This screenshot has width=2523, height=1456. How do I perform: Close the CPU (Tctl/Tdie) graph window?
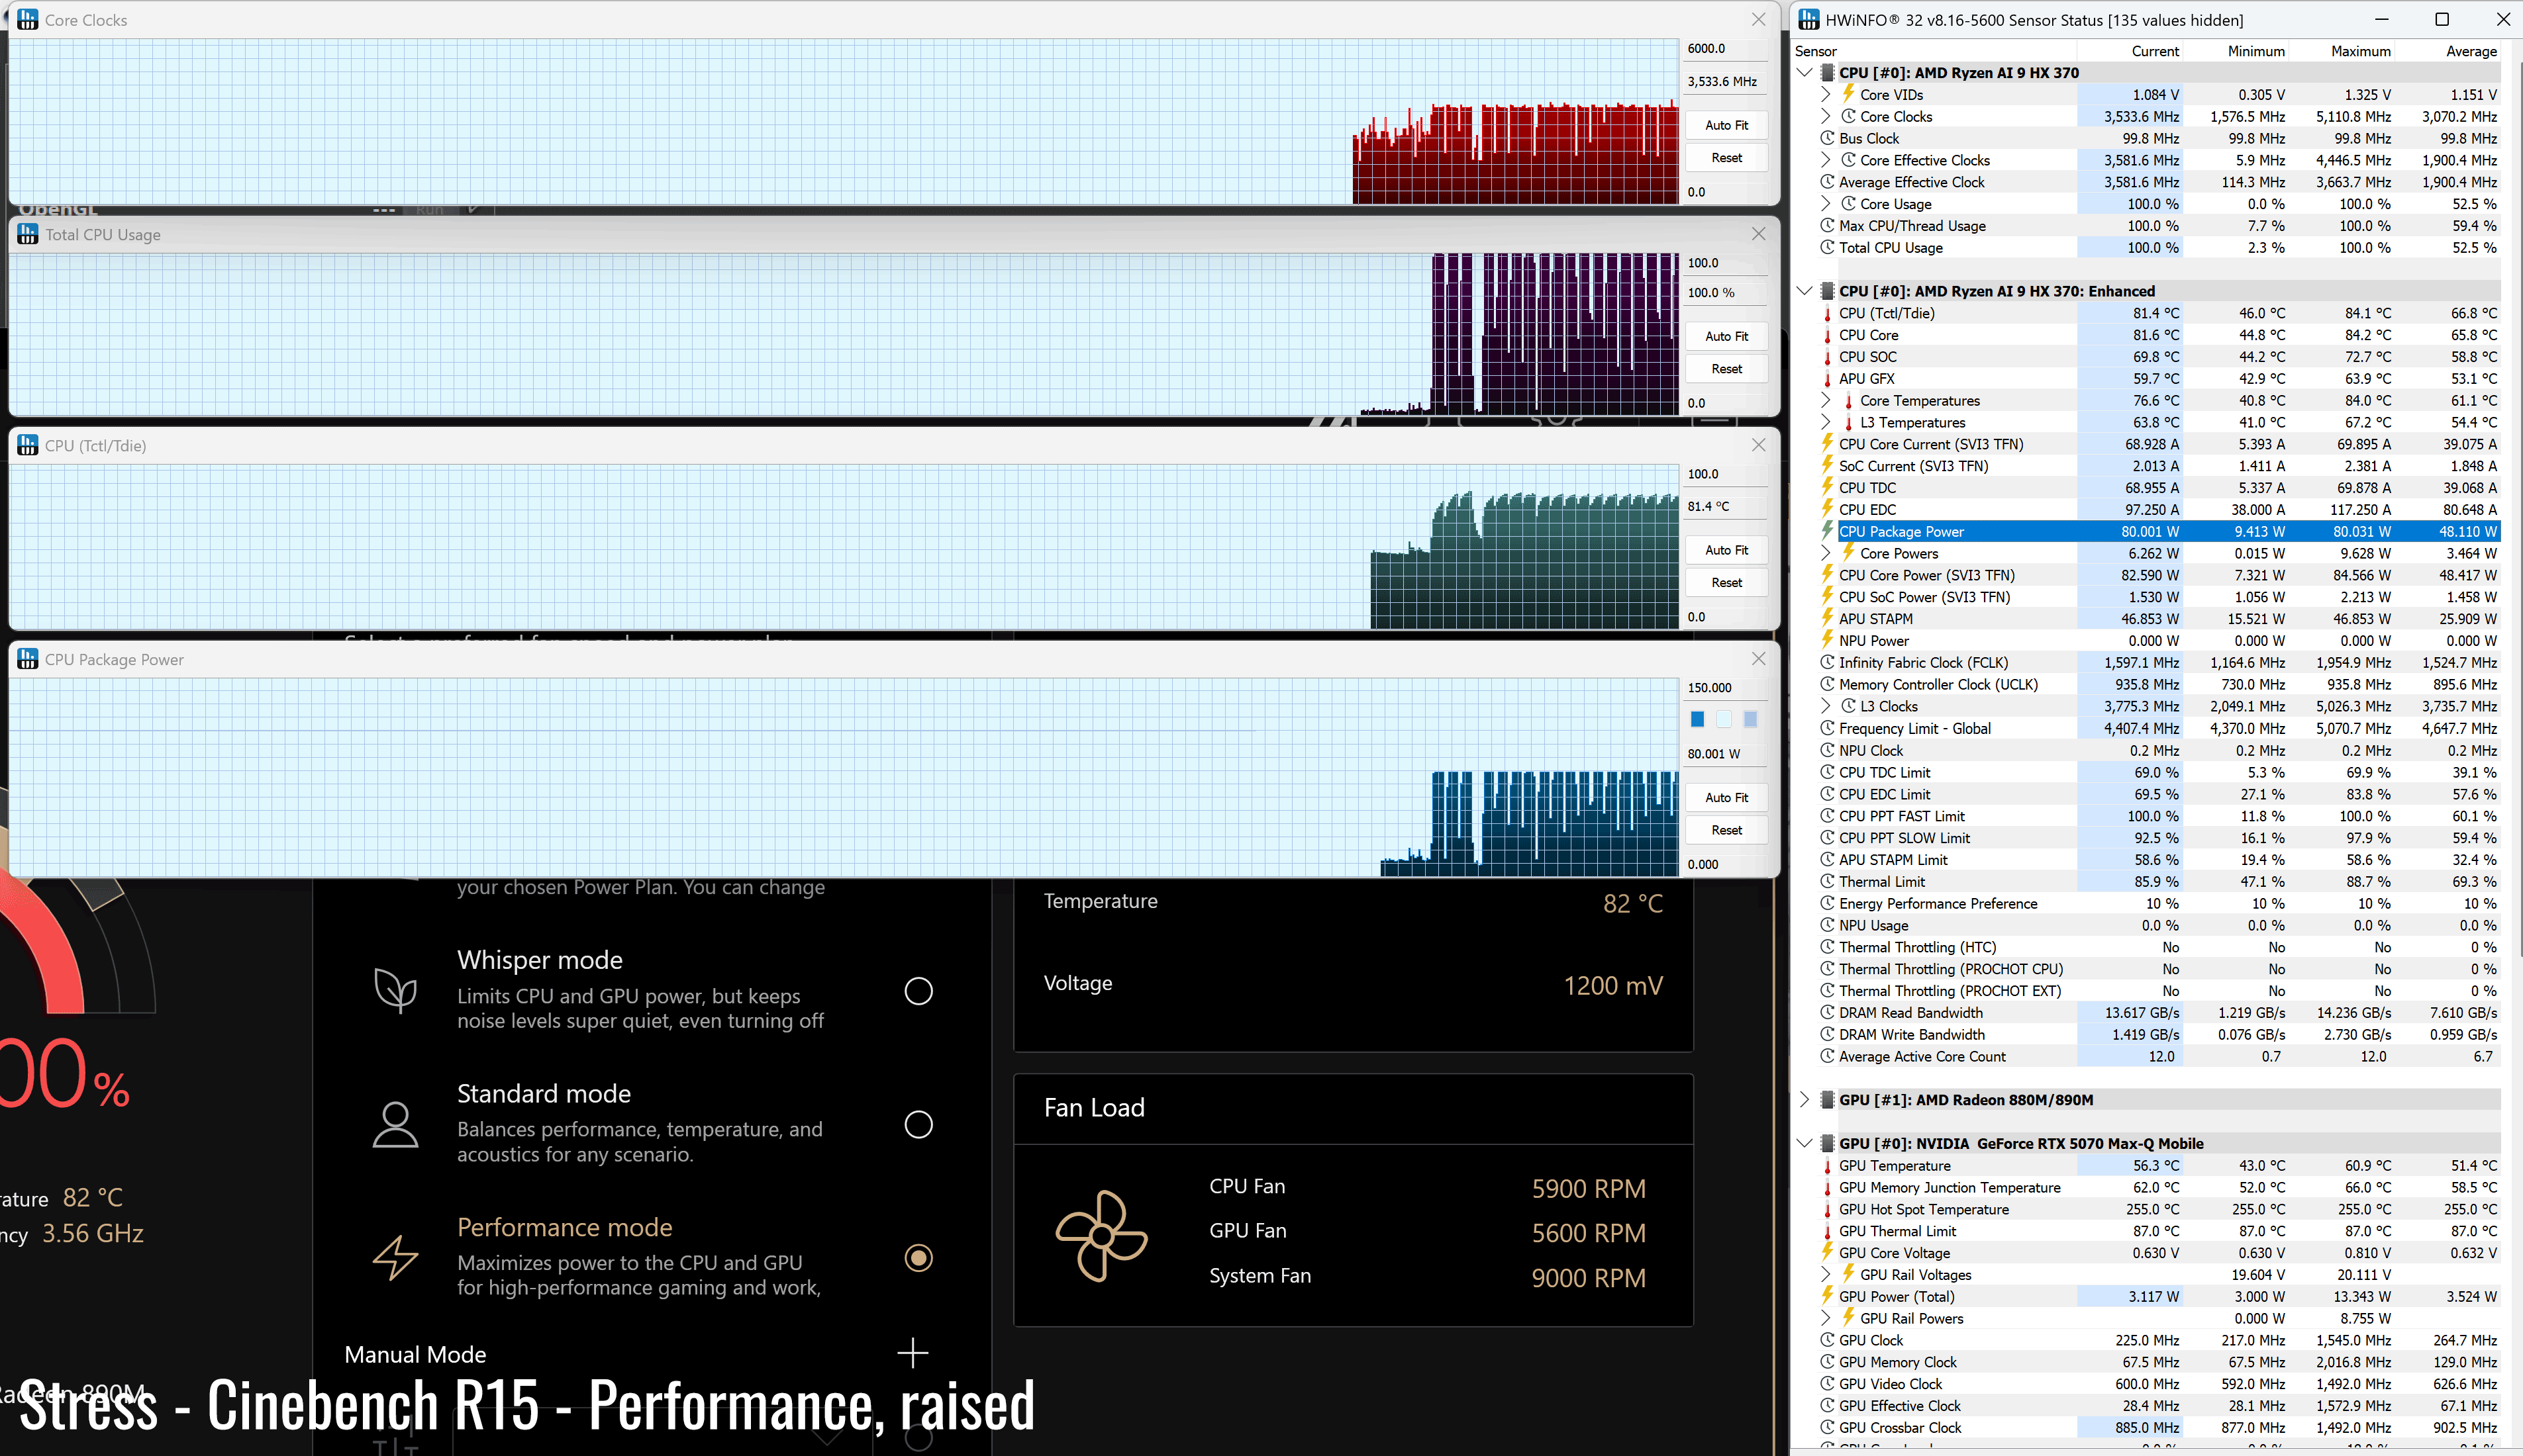click(1759, 445)
